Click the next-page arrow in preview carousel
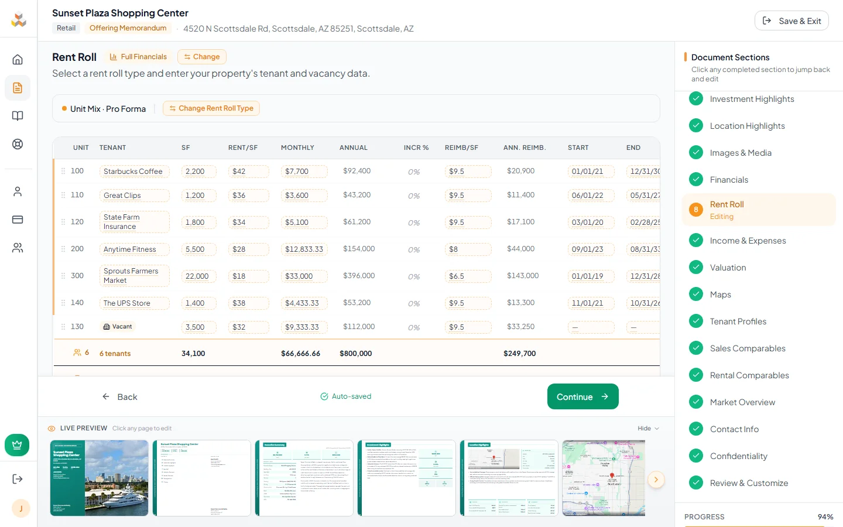 656,479
